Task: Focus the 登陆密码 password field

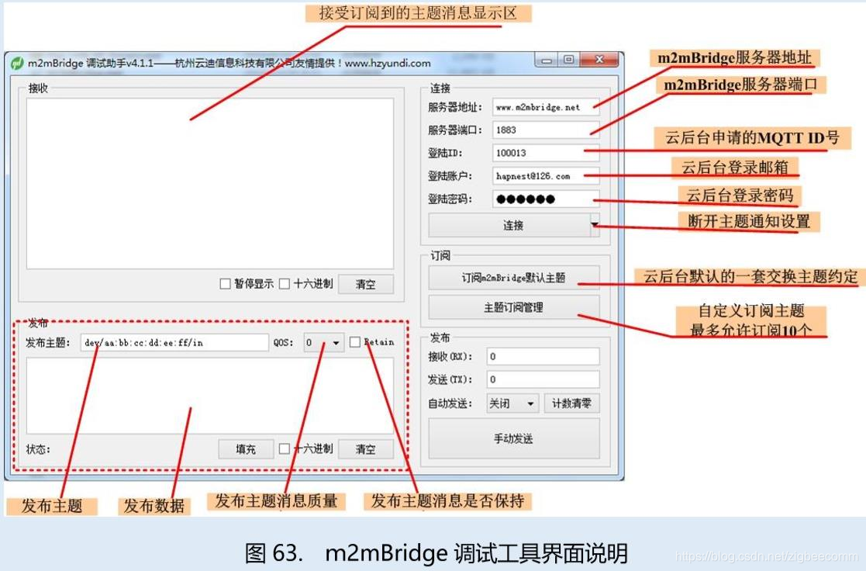Action: [x=546, y=199]
